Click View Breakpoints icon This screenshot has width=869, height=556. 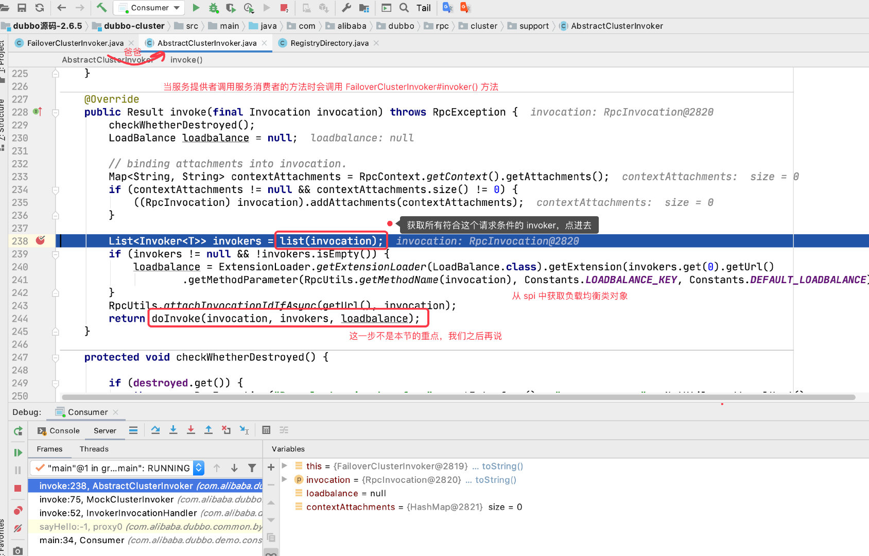(x=18, y=510)
